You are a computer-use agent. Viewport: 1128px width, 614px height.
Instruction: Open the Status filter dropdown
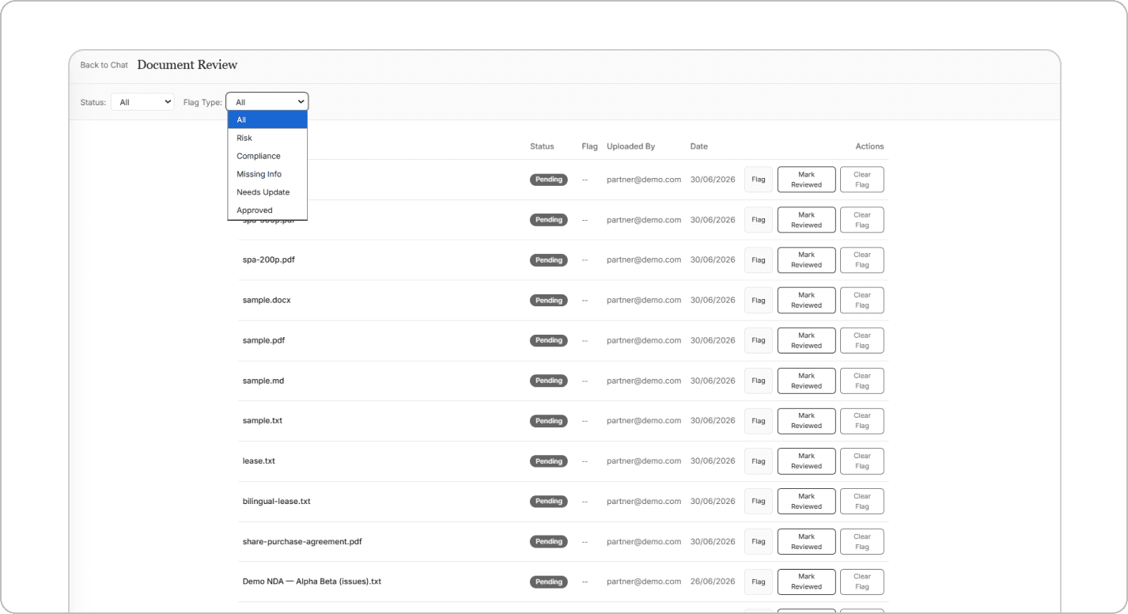pyautogui.click(x=142, y=102)
